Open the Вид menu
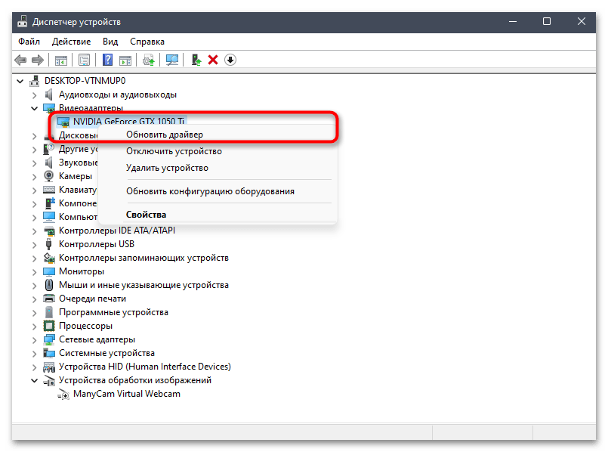This screenshot has height=452, width=608. click(110, 42)
